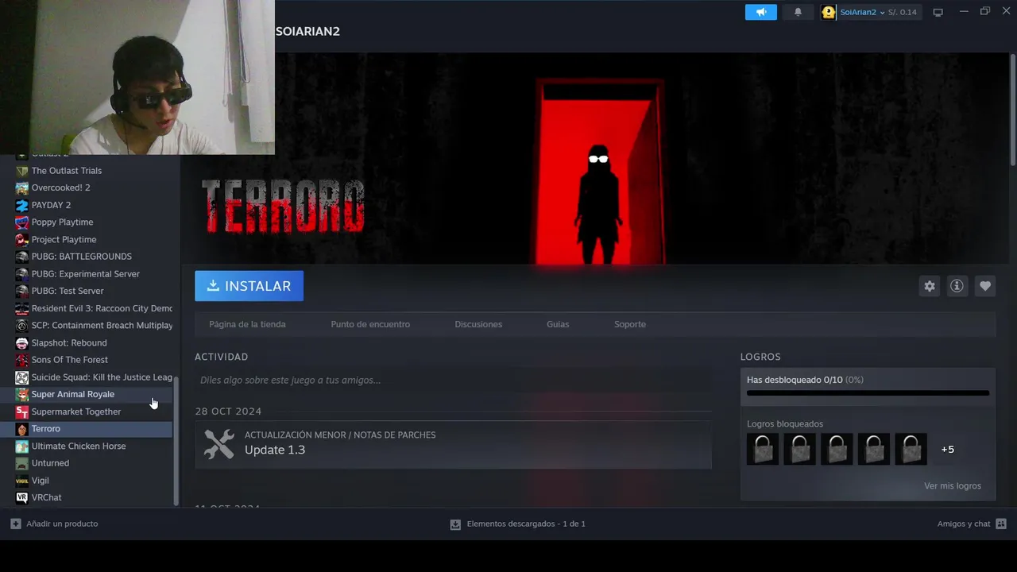Click the activity message input field
The width and height of the screenshot is (1017, 572).
453,380
